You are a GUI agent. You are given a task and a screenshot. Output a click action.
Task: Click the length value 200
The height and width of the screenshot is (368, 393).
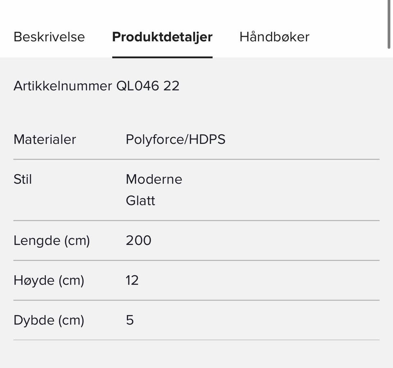point(138,240)
